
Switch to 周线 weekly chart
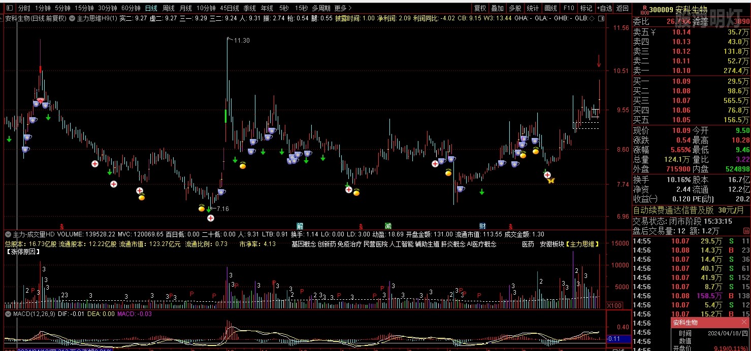[x=169, y=9]
